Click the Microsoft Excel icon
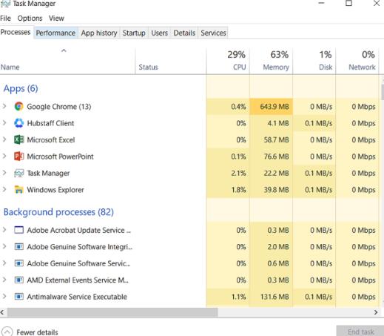Screen dimensions: 384x336 point(18,139)
